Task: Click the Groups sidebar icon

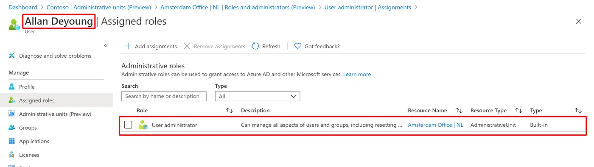Action: (x=11, y=128)
